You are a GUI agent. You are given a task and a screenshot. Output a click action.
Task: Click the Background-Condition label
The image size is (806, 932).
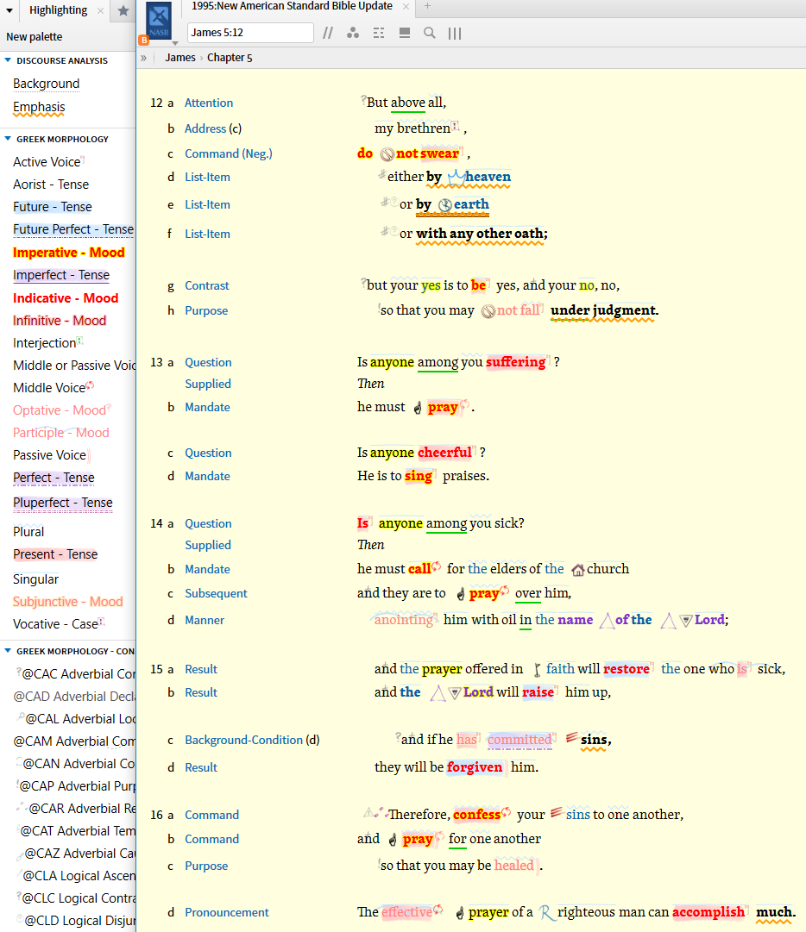coord(244,740)
